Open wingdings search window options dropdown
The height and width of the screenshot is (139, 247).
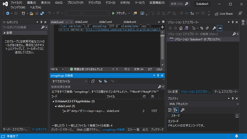click(x=154, y=76)
